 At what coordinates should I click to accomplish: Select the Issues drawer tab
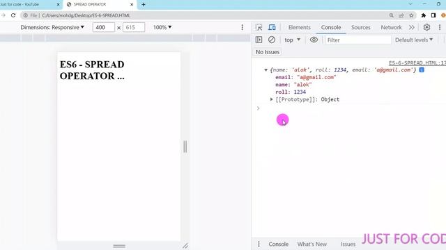[x=348, y=244]
